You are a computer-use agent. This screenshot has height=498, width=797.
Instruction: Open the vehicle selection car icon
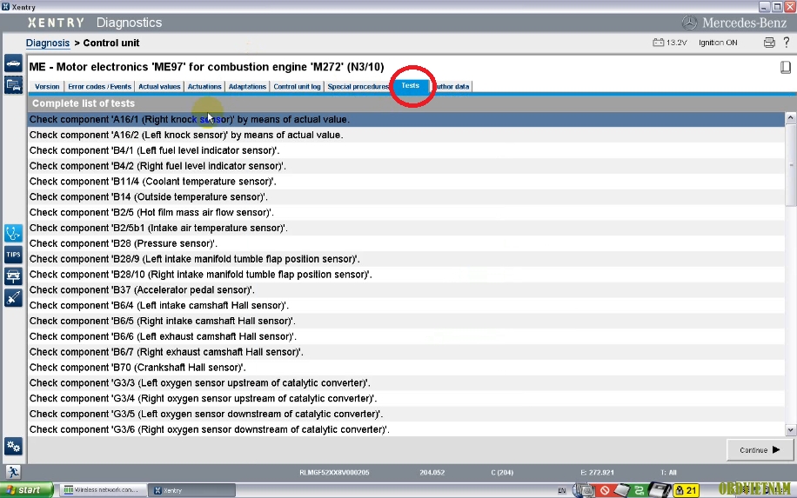(13, 64)
